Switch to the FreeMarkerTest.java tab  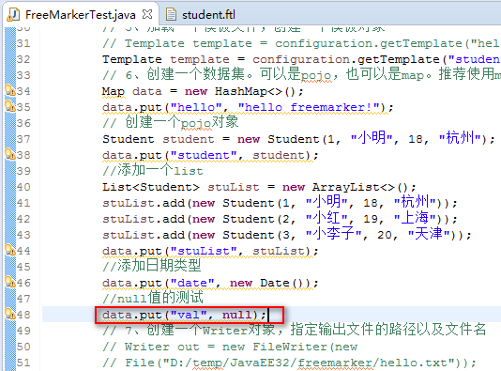click(x=80, y=15)
